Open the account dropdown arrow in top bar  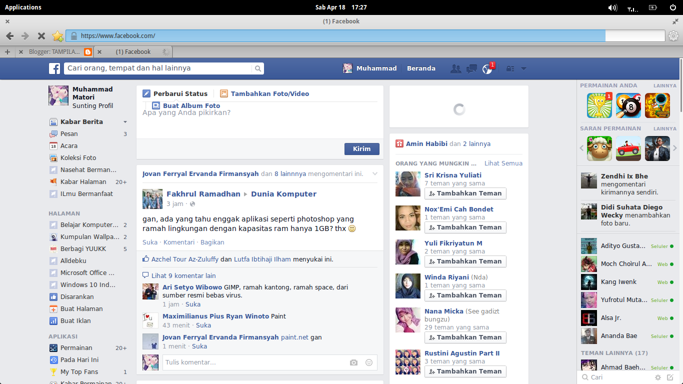click(x=523, y=69)
